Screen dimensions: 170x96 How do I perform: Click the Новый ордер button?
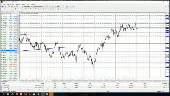point(26,6)
